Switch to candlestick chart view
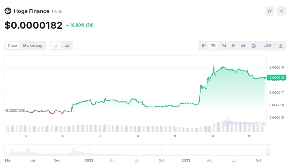The image size is (291, 166). click(x=67, y=46)
